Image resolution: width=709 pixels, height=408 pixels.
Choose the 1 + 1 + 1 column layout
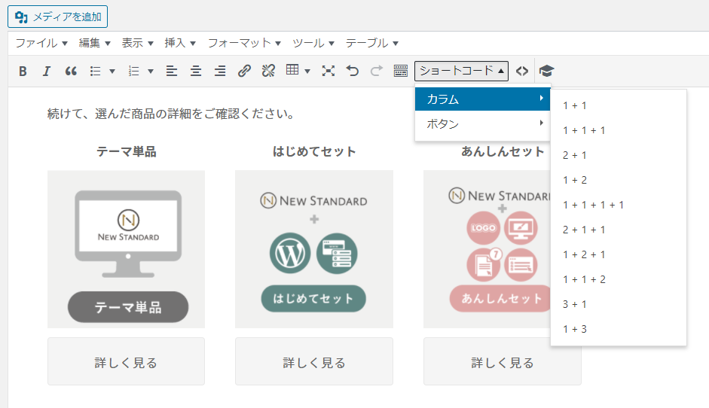coord(584,130)
